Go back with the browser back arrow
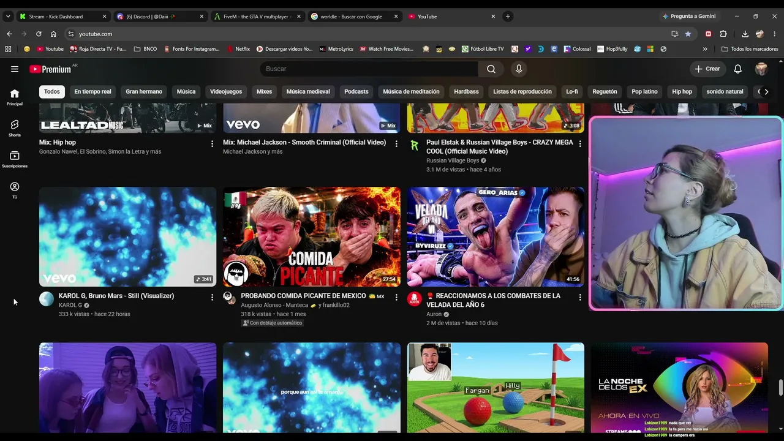 pos(9,34)
